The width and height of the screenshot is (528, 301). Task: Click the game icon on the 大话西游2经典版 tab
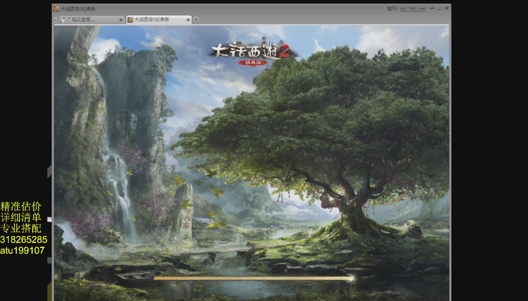[130, 20]
